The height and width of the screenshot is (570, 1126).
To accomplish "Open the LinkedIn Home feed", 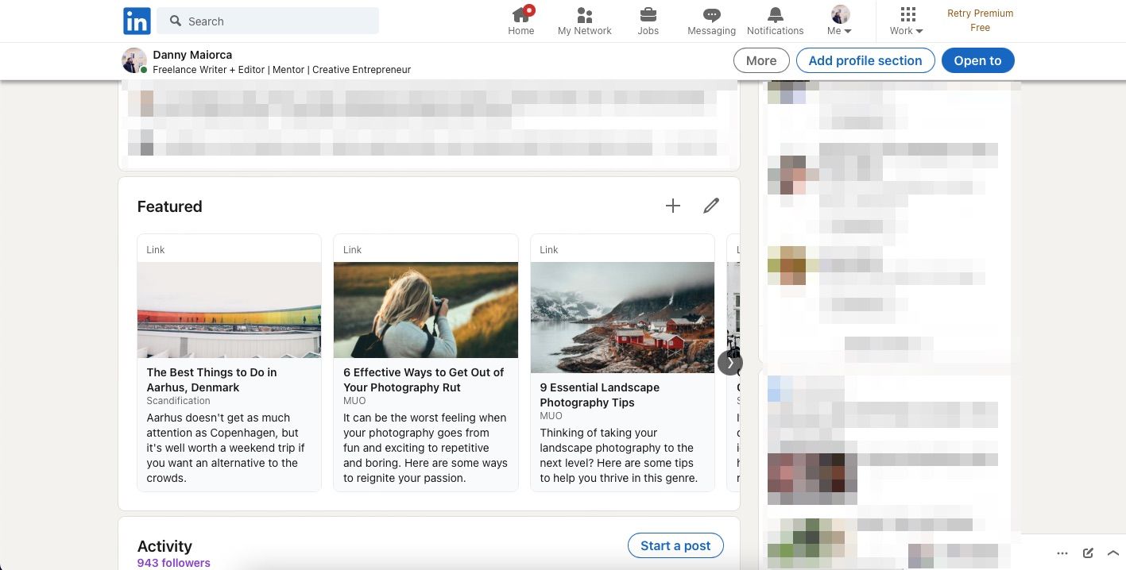I will (520, 21).
